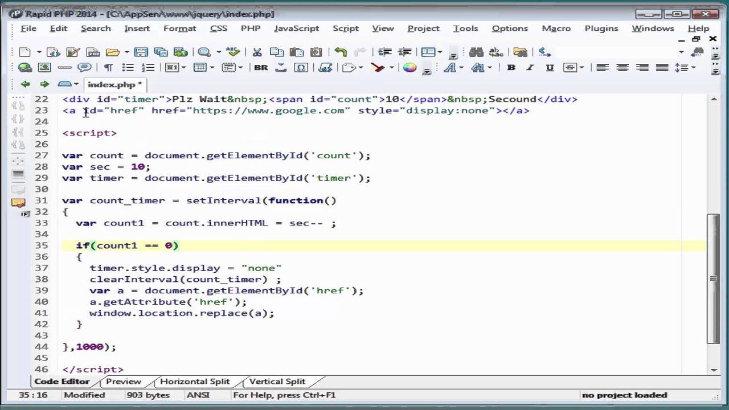Navigate forward with green right arrow

tap(44, 84)
